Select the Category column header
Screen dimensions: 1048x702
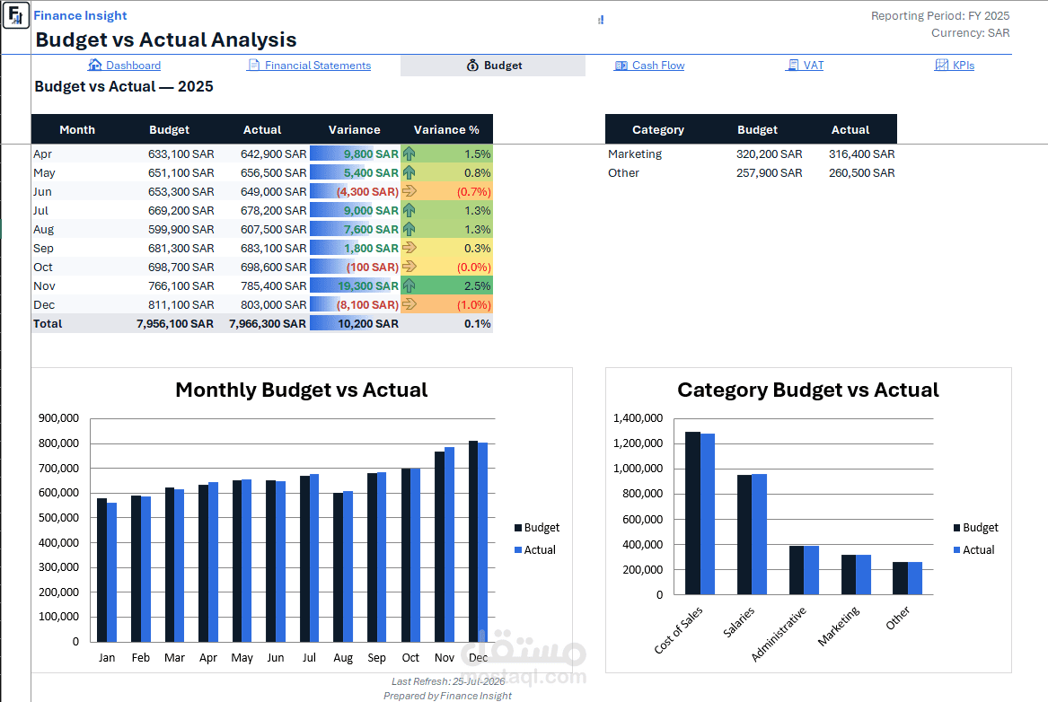(x=658, y=129)
